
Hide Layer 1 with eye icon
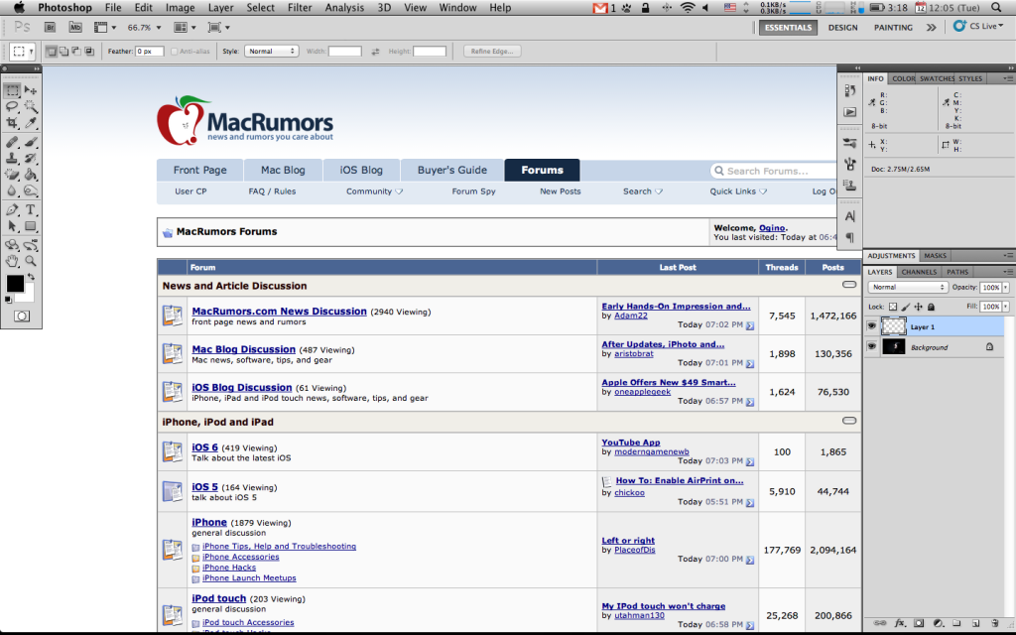[x=871, y=326]
